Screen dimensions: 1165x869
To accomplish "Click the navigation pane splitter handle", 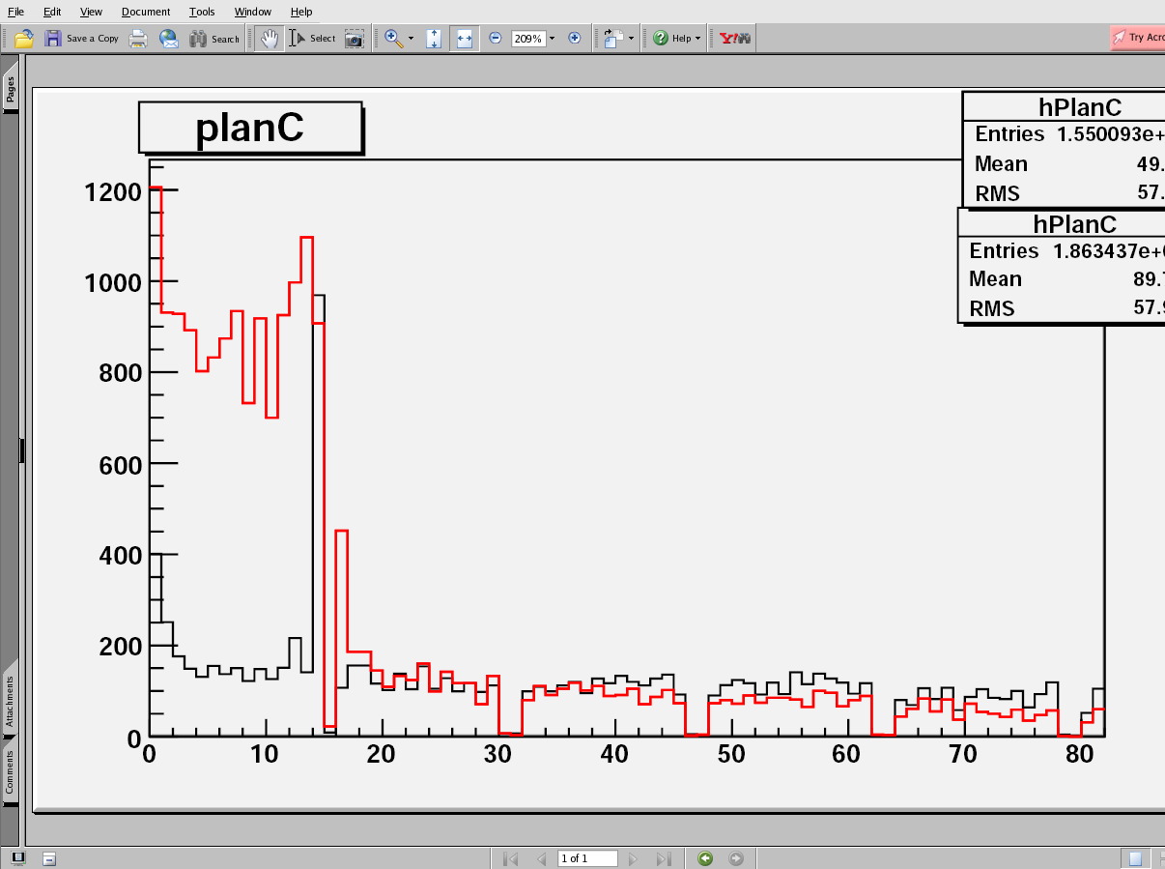I will coord(21,450).
